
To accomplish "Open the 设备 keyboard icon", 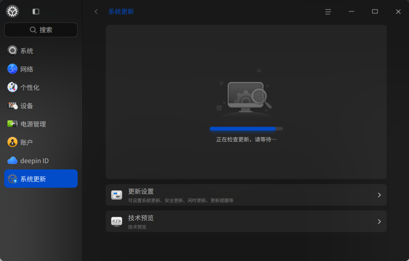I will coord(12,106).
